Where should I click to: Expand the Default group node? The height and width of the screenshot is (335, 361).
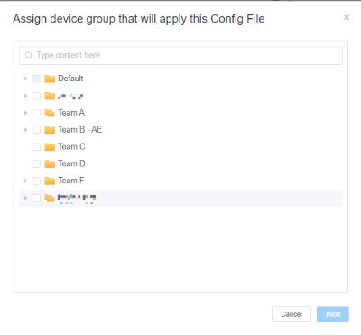(x=25, y=79)
